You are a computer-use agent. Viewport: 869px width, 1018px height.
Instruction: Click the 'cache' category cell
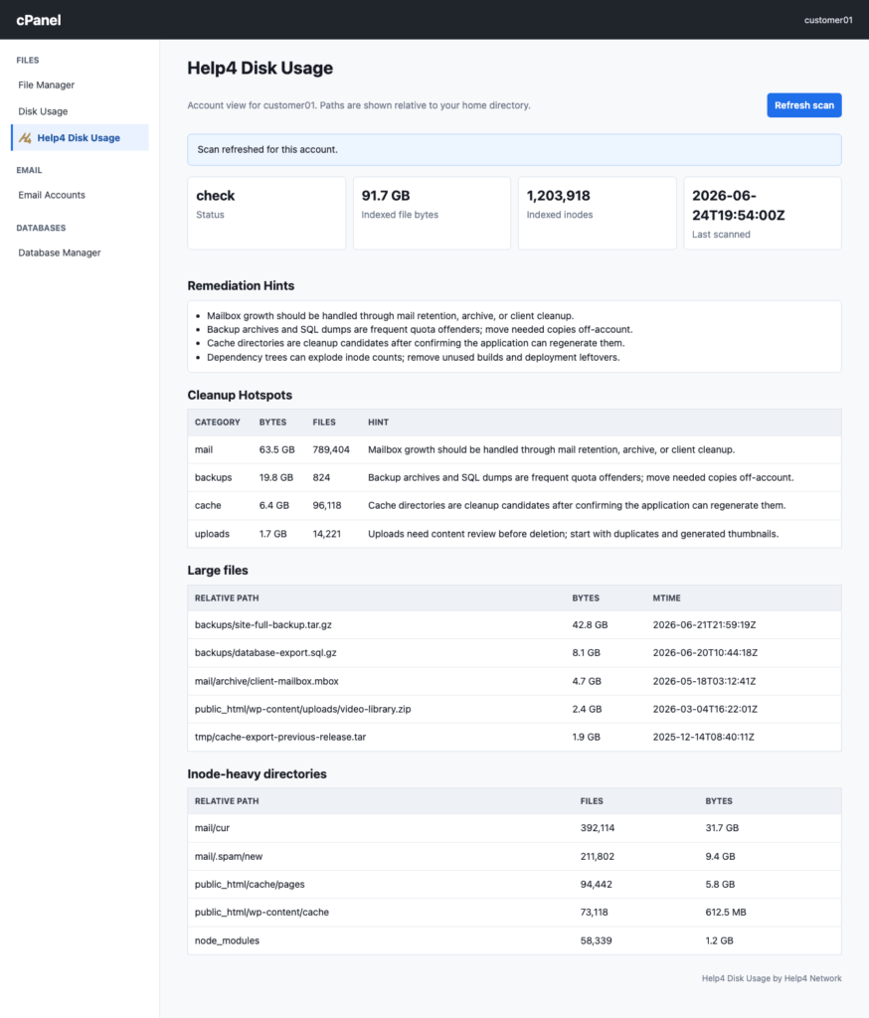[208, 505]
